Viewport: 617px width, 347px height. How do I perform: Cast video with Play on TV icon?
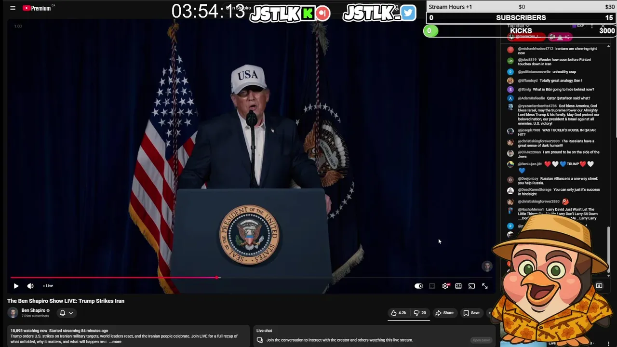pos(471,286)
